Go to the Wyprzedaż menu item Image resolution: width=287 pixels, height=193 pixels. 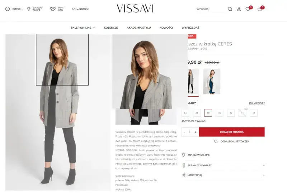pyautogui.click(x=190, y=28)
